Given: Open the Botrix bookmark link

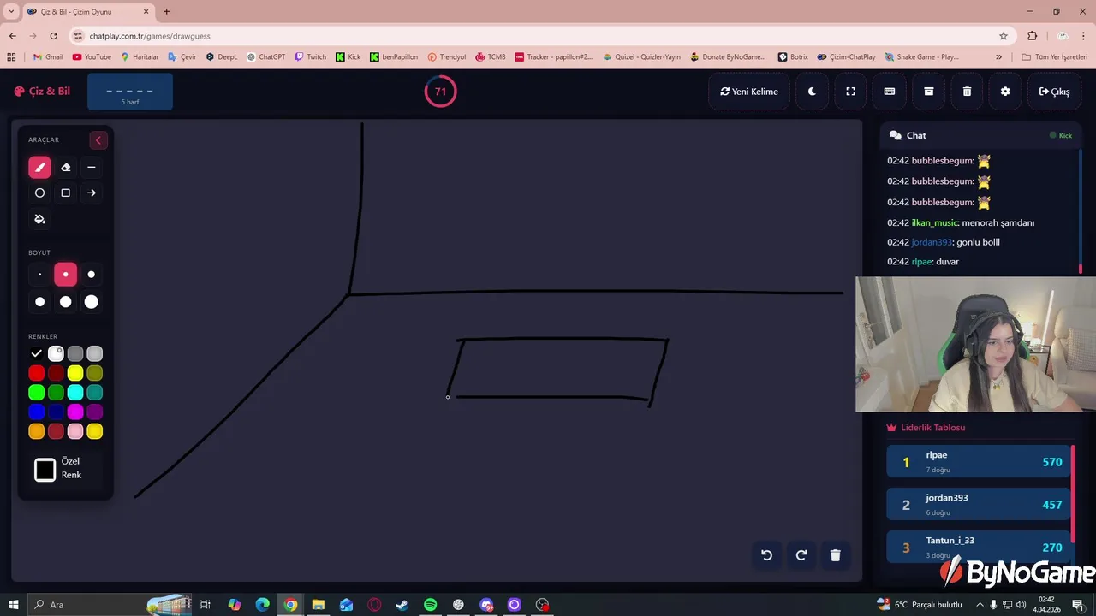Looking at the screenshot, I should coord(793,57).
